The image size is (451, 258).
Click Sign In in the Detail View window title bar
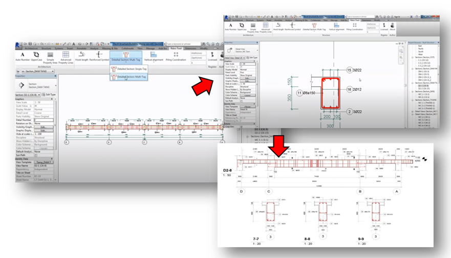397,17
